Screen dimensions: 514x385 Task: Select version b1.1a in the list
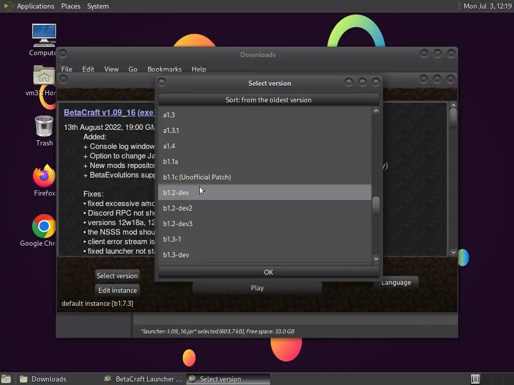coord(265,161)
